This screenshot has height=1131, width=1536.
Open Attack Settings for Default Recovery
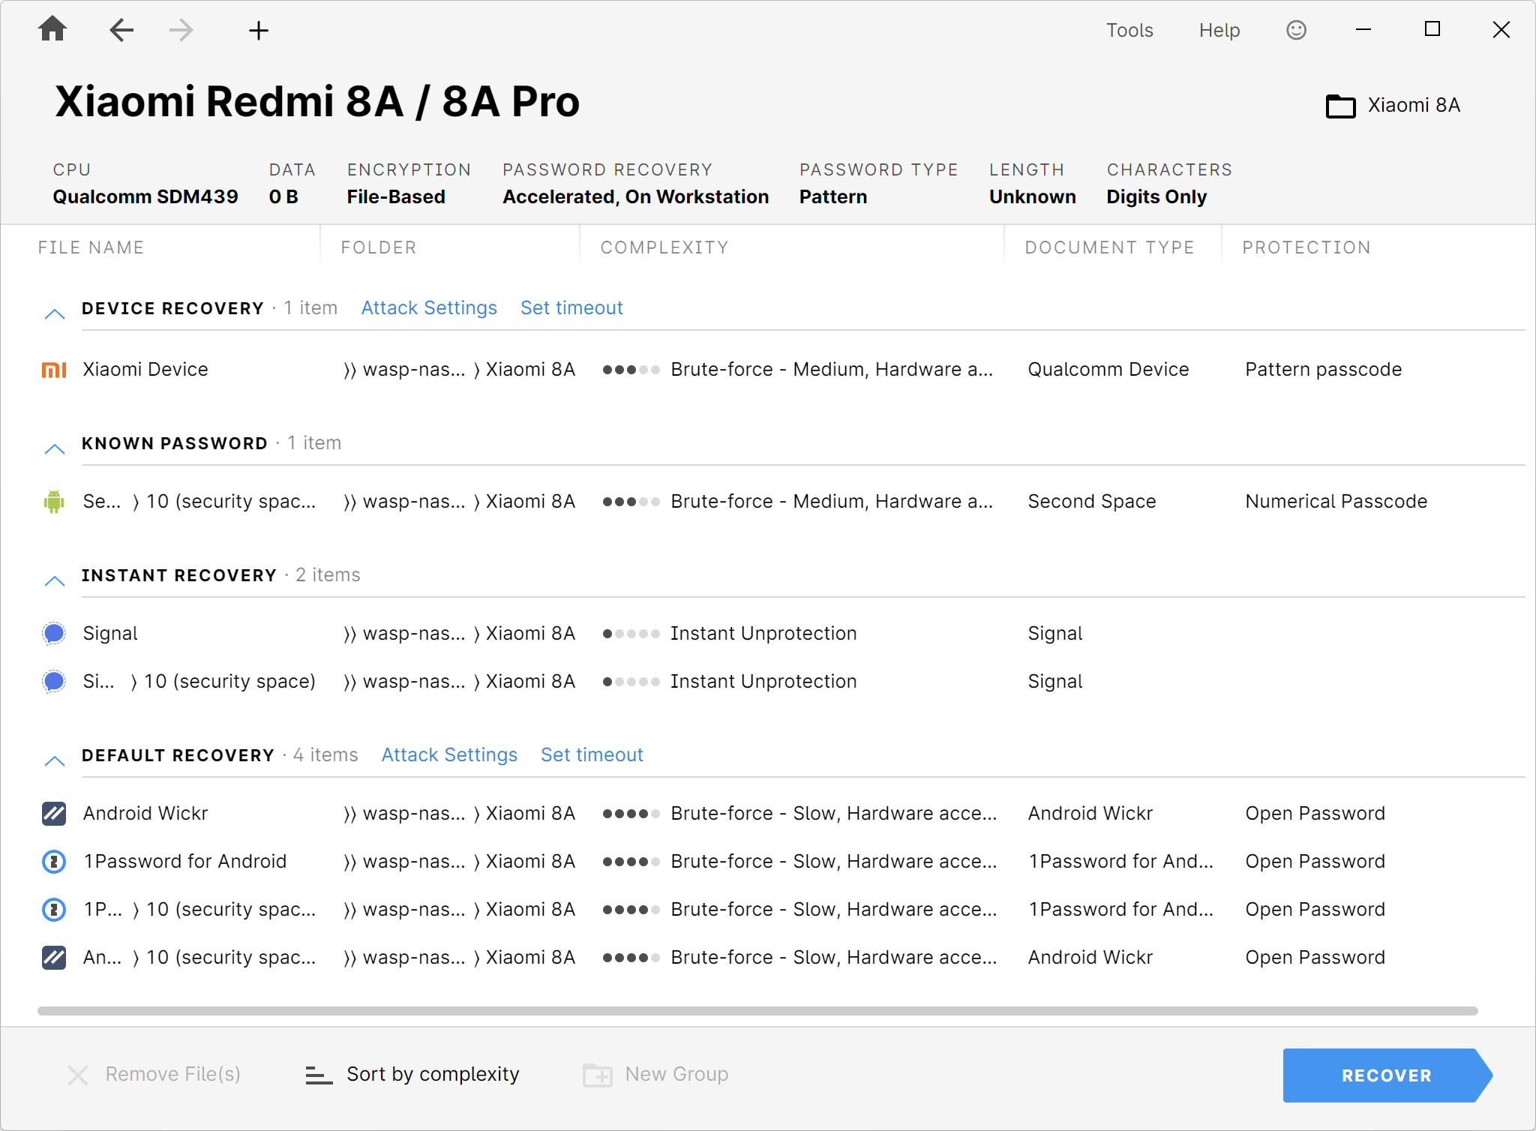449,755
